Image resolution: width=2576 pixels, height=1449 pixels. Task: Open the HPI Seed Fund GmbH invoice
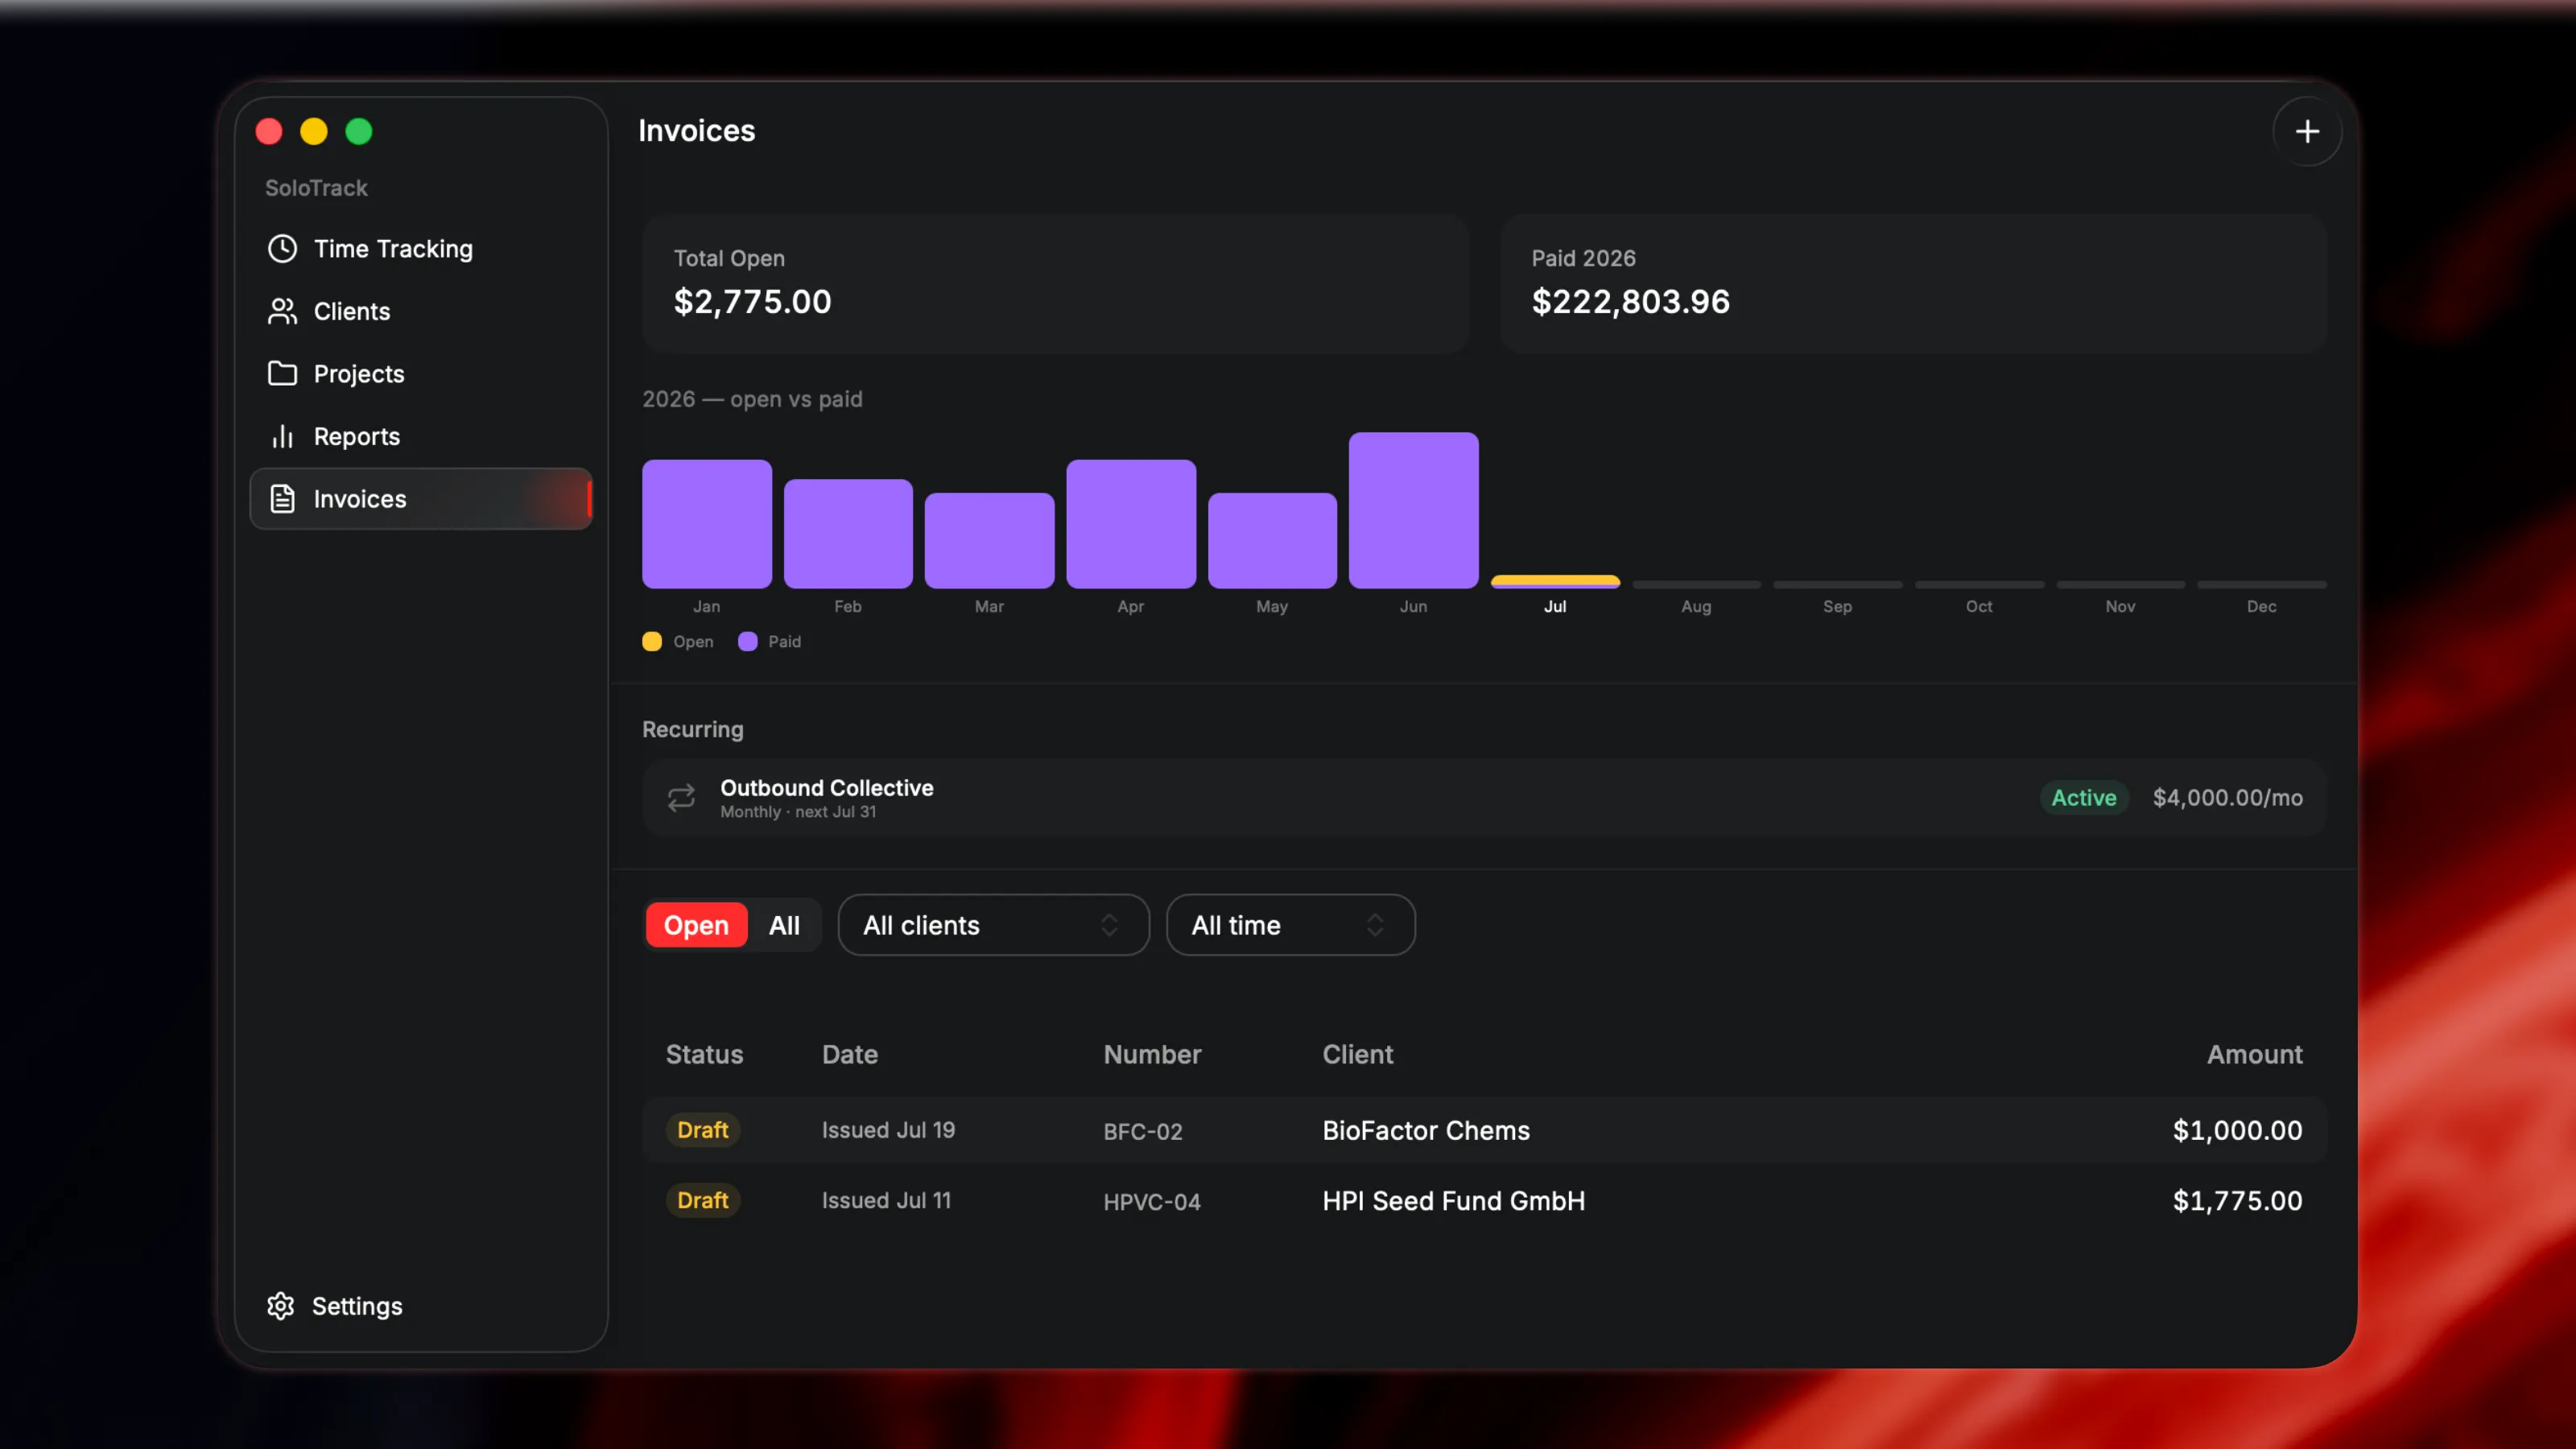1484,1200
